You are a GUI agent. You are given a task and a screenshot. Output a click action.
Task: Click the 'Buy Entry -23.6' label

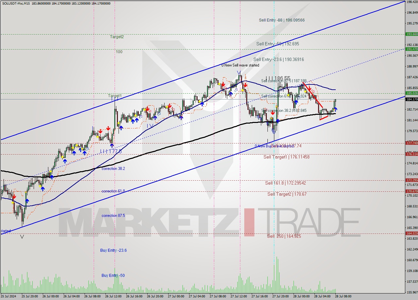tap(113, 250)
